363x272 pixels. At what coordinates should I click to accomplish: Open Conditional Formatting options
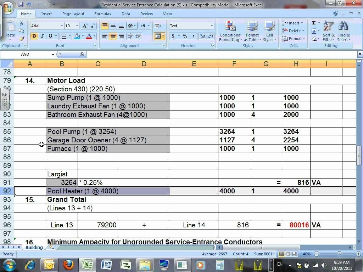tap(230, 31)
